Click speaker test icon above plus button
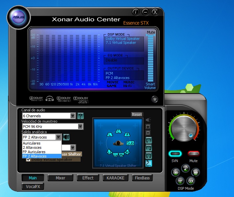This screenshot has height=197, width=234. (x=148, y=120)
